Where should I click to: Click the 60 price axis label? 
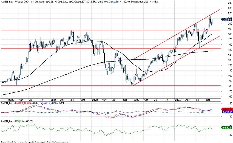point(231,97)
